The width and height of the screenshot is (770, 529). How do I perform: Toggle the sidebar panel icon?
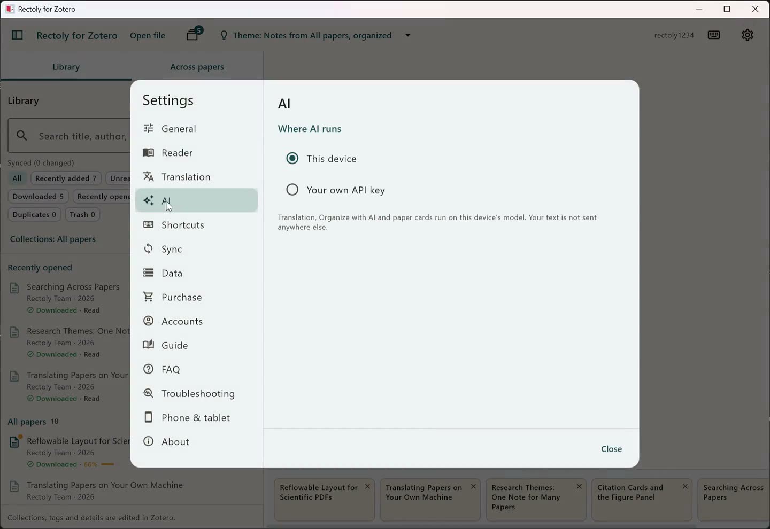tap(17, 35)
